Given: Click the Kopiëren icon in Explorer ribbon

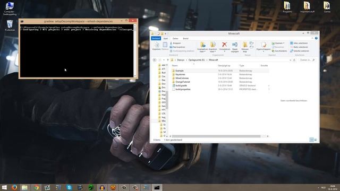Looking at the screenshot, I should 156,46.
